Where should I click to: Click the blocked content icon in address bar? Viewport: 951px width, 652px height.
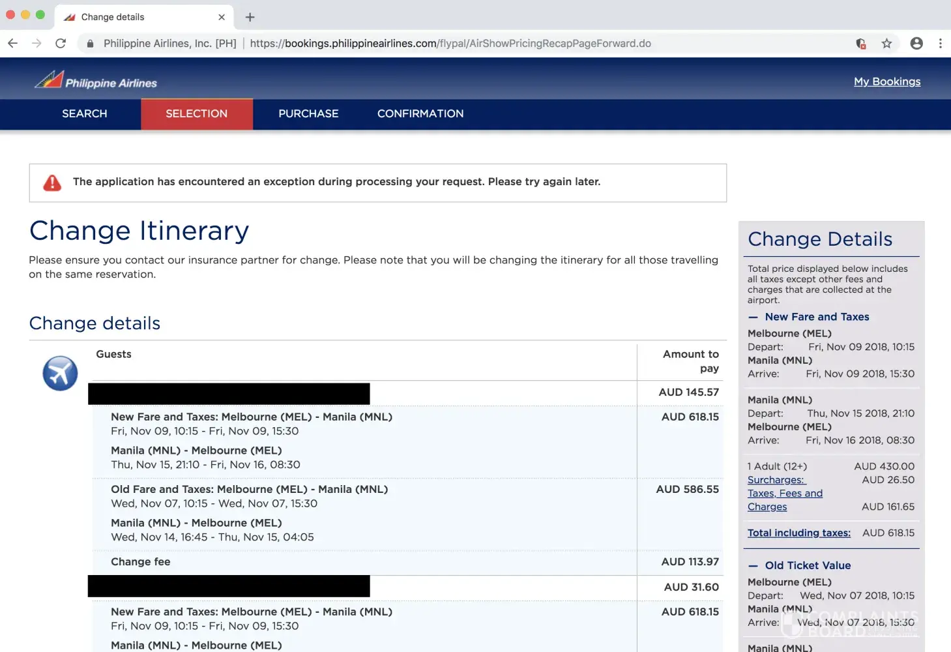tap(861, 44)
